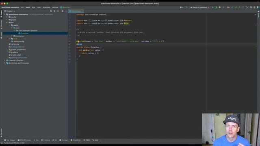Viewport: 260px width, 146px height.
Task: Select gradlew.bat file in tree
Action: 15,55
